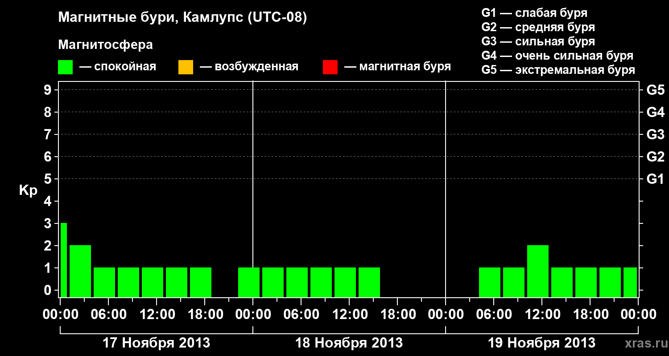
Task: Click the 'G1' label on the right axis
Action: click(x=656, y=179)
